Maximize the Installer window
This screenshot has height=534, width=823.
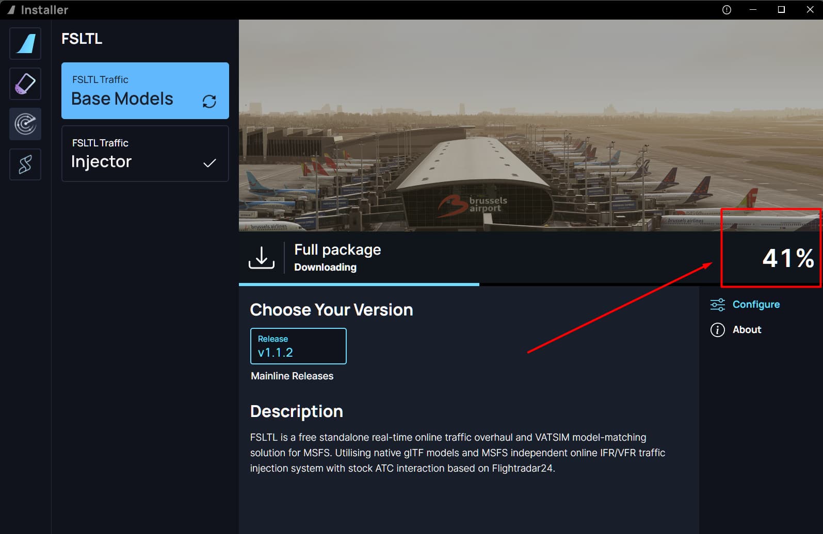point(781,10)
